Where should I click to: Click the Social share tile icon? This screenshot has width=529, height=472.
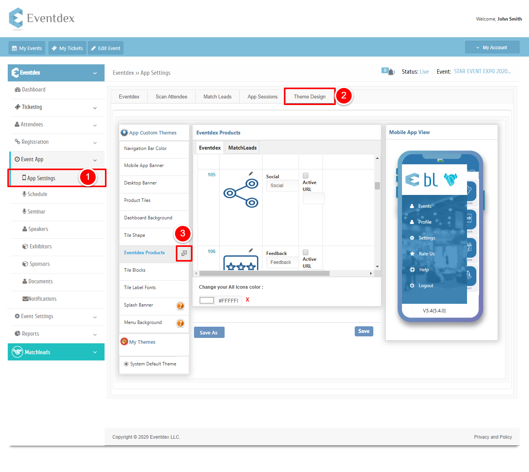click(x=241, y=193)
